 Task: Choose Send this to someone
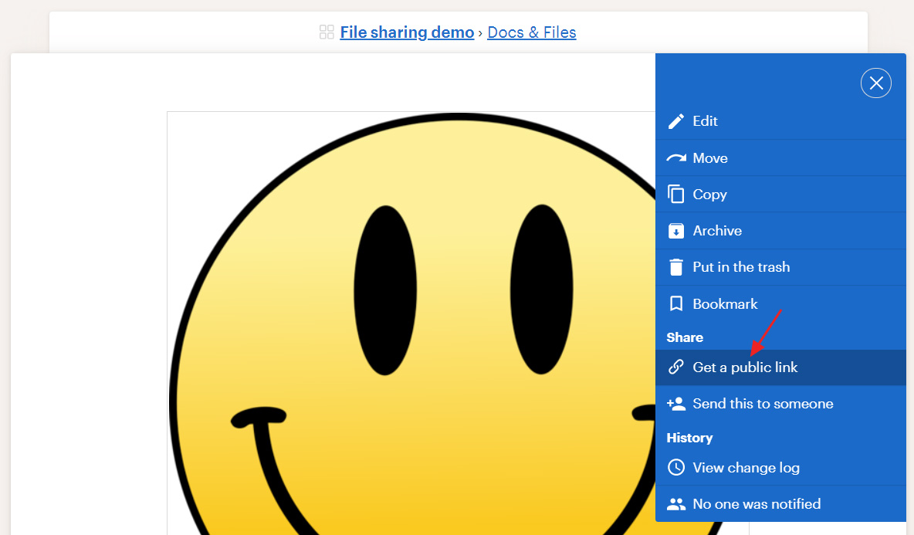click(780, 403)
